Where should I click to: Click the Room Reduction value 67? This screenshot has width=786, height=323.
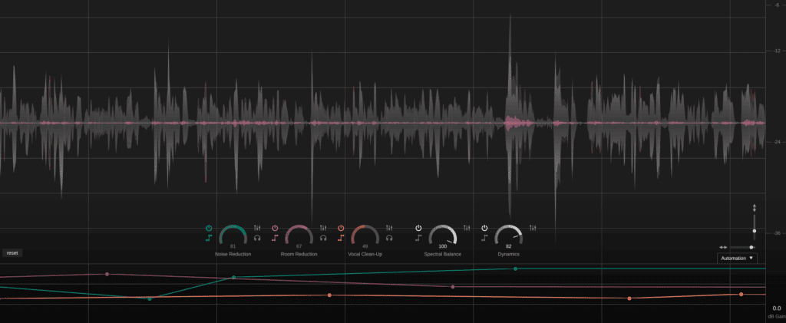point(299,246)
